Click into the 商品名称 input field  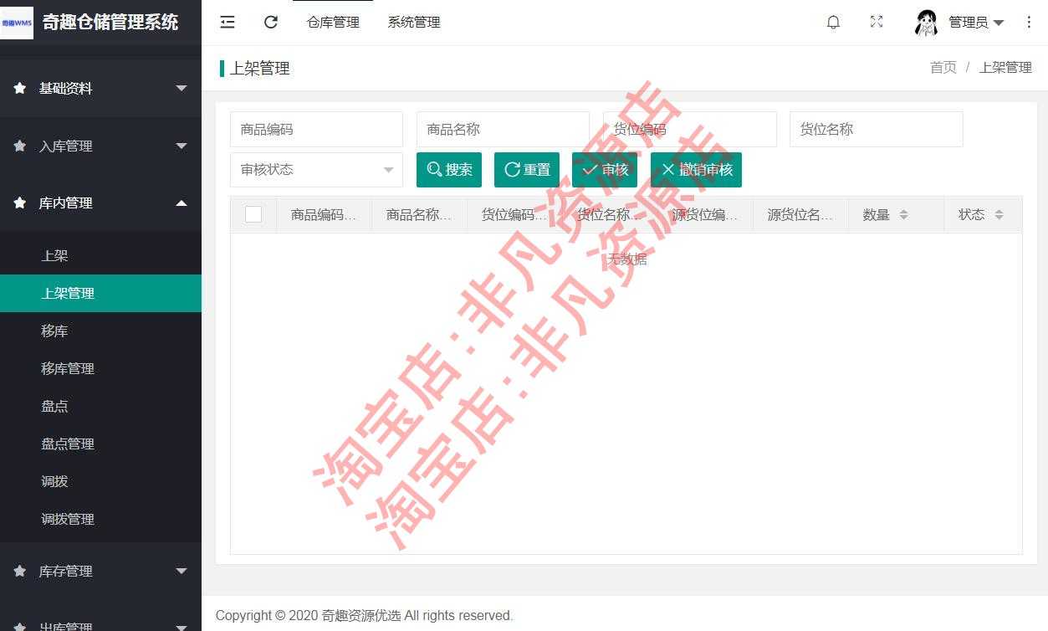(x=503, y=129)
